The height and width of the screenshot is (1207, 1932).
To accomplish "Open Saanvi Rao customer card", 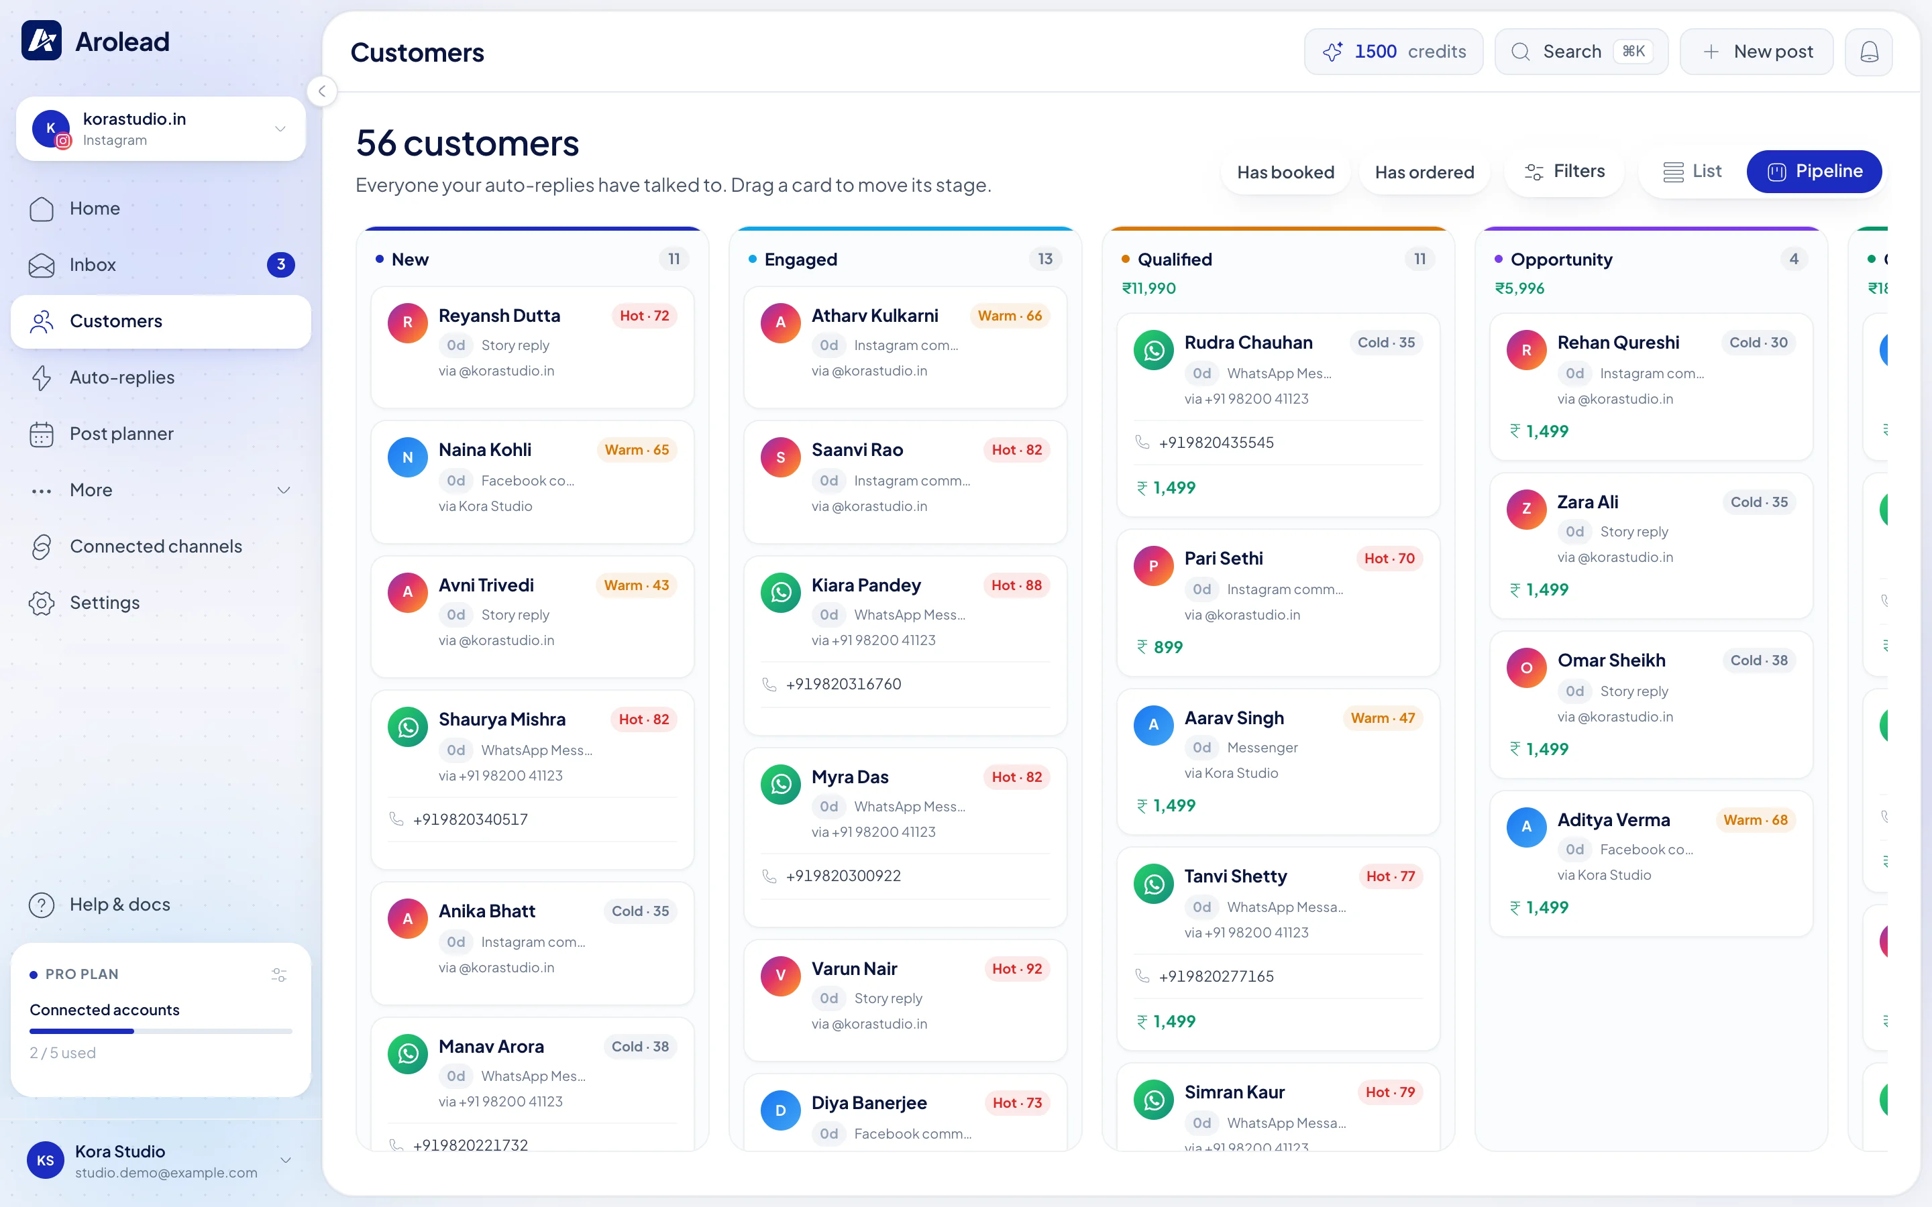I will tap(906, 482).
